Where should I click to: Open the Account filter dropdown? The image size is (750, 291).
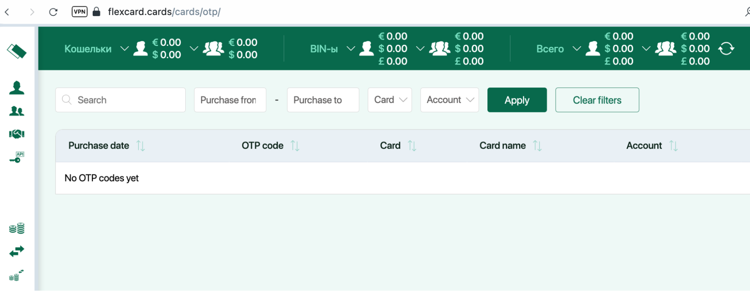[x=449, y=100]
